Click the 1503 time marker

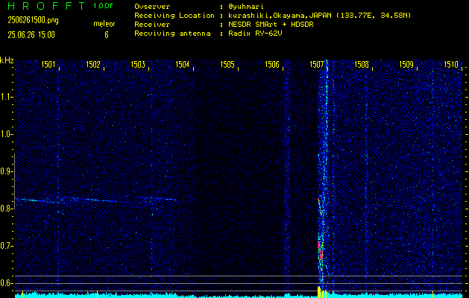[x=138, y=64]
